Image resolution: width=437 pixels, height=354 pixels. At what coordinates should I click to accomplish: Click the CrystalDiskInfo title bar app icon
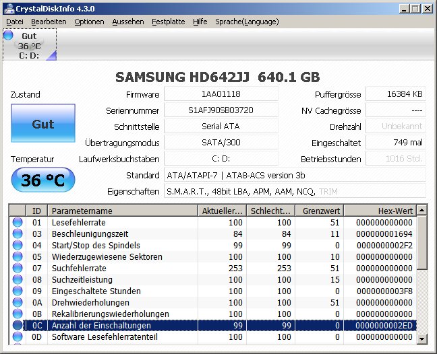[x=8, y=8]
